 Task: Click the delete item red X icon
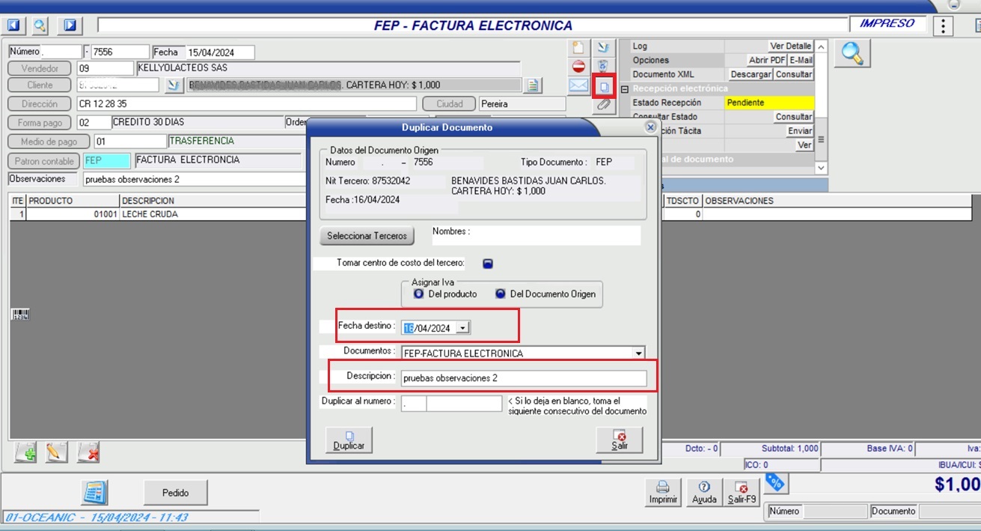[x=88, y=452]
